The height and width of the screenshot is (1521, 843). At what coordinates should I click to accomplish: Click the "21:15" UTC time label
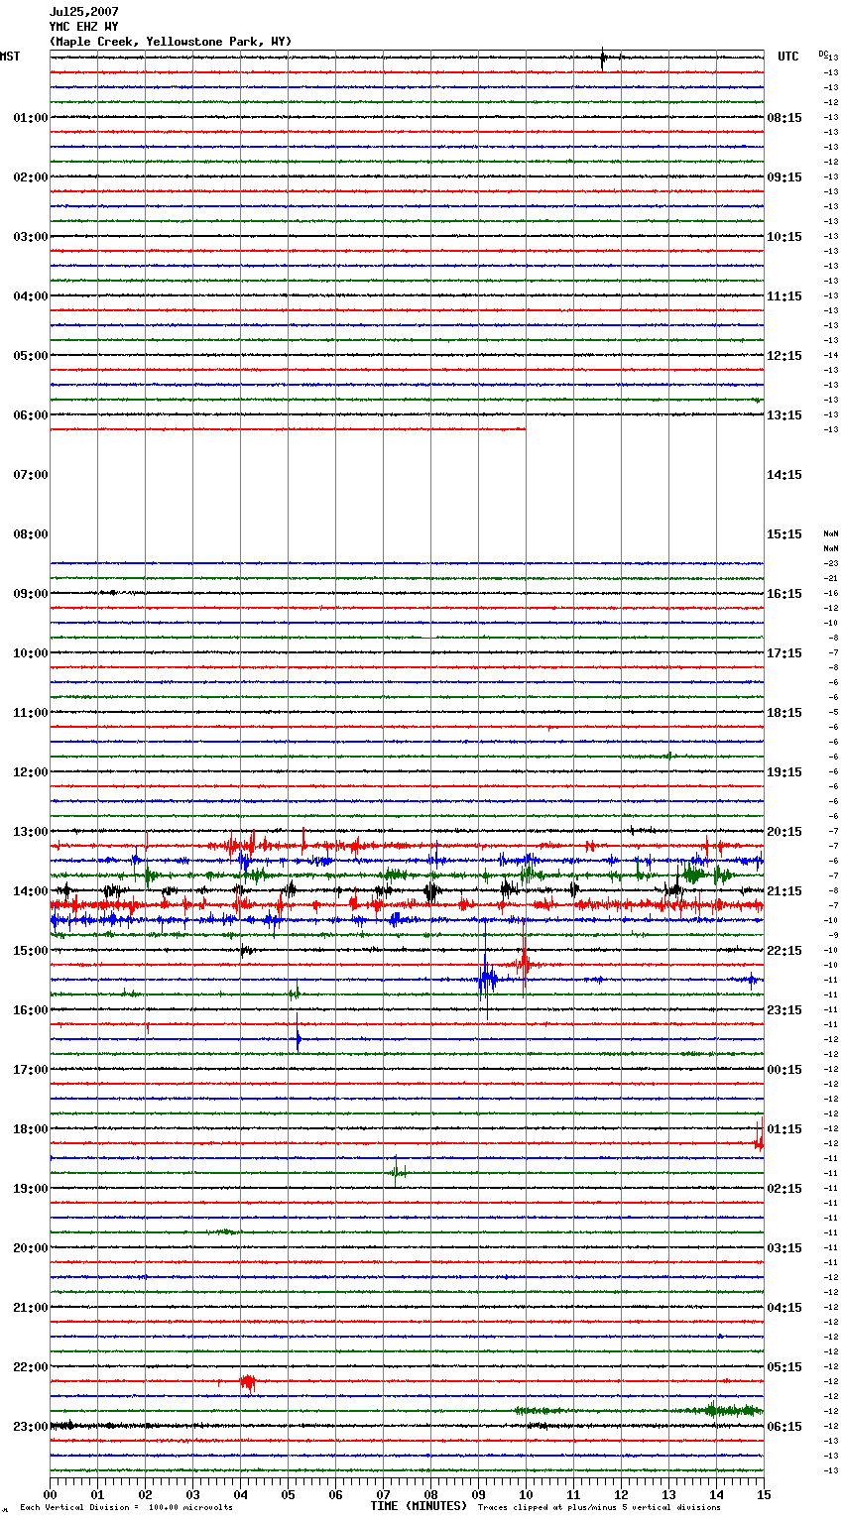[x=784, y=891]
